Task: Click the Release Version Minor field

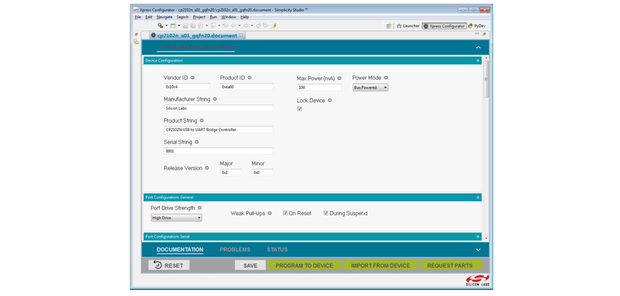Action: (263, 172)
